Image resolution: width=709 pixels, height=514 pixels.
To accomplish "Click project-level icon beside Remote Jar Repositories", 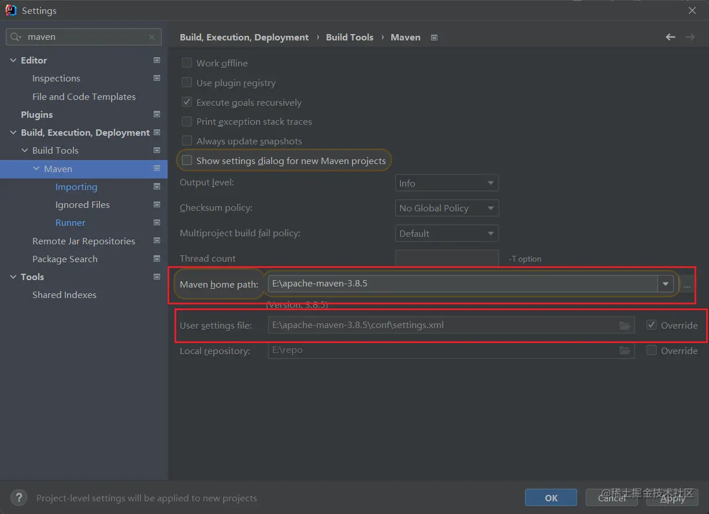I will point(157,241).
